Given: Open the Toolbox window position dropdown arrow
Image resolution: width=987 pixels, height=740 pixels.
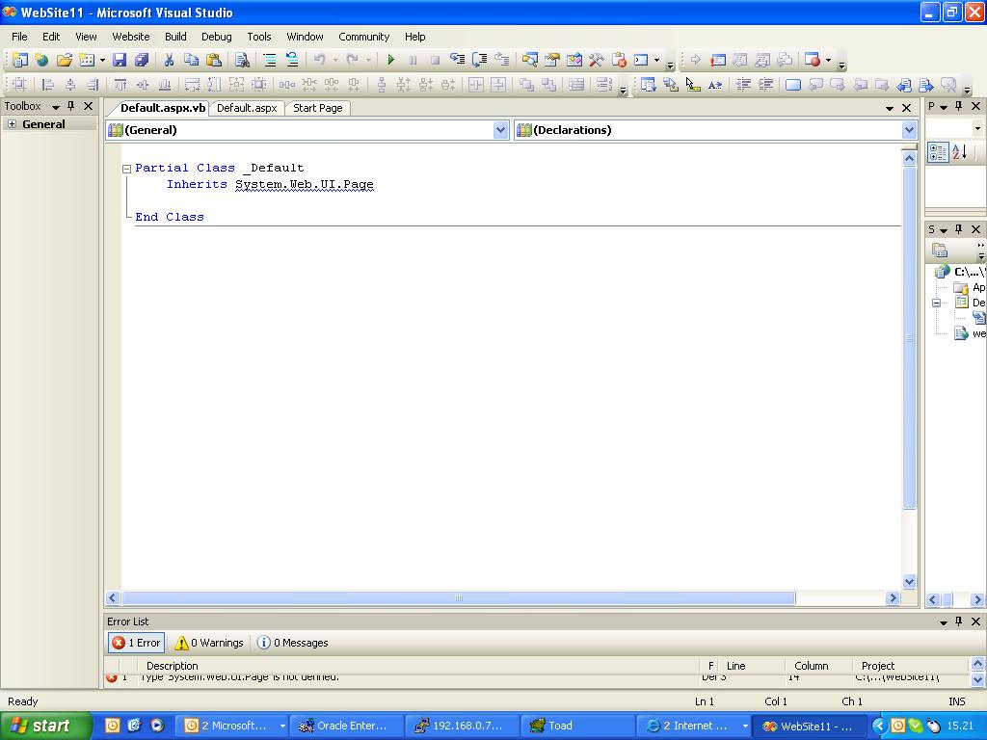Looking at the screenshot, I should click(x=55, y=107).
